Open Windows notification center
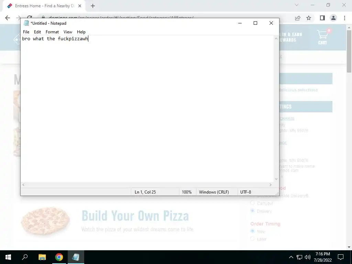352x264 pixels. [341, 257]
